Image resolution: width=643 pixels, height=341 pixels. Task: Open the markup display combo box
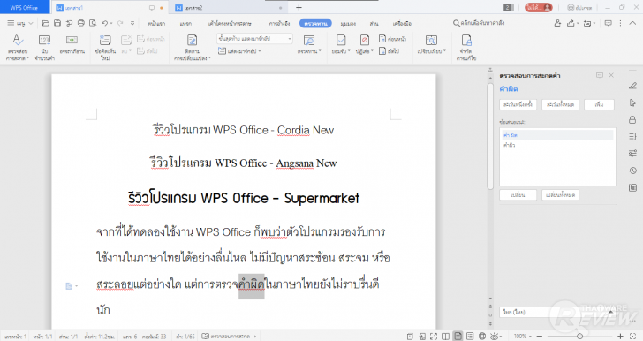(x=254, y=39)
